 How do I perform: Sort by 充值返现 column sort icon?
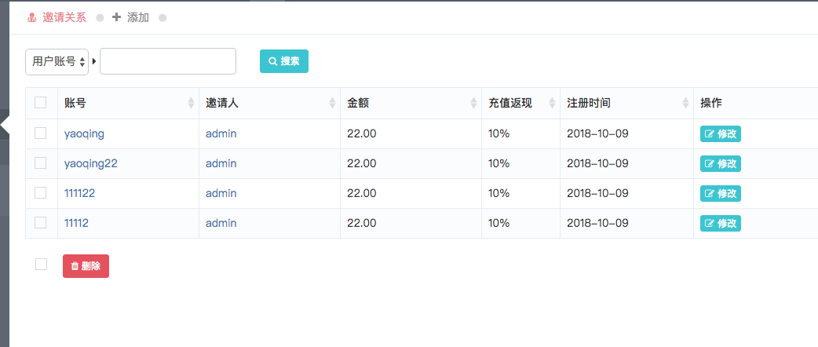553,104
